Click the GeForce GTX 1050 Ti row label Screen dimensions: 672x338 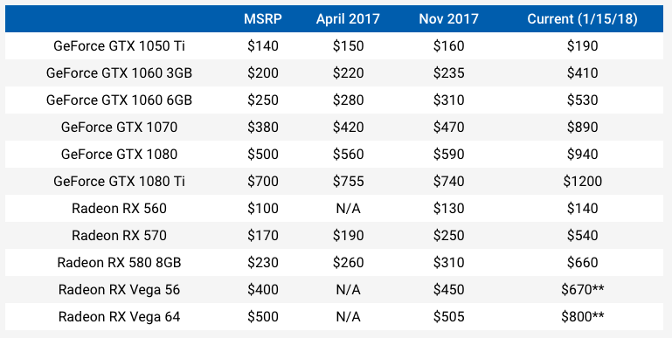click(x=119, y=45)
